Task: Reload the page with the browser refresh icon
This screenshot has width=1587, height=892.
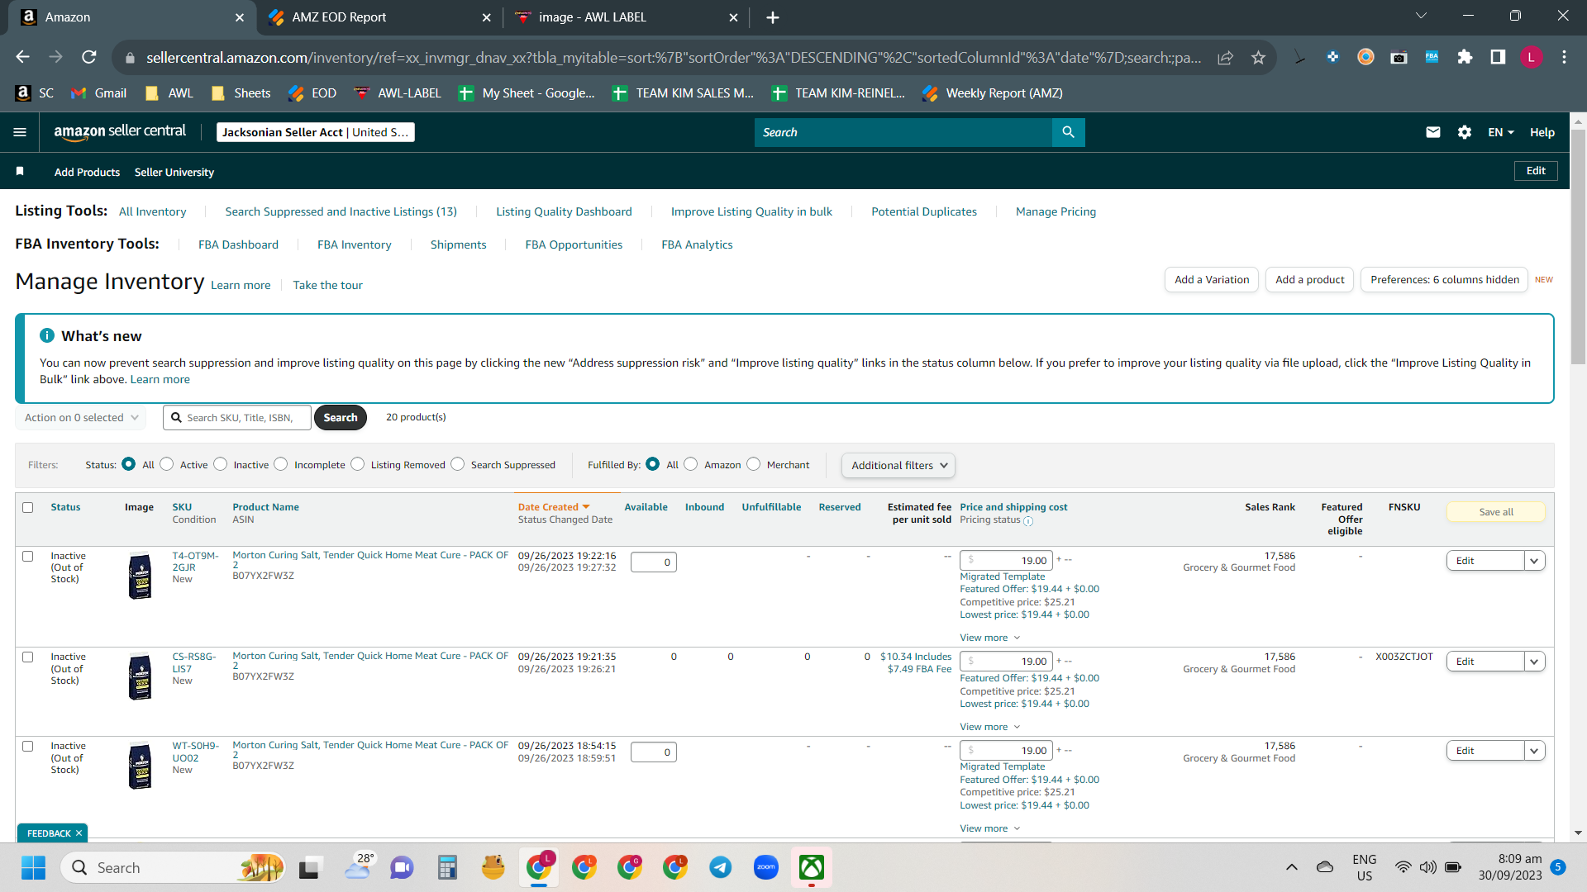Action: [89, 57]
